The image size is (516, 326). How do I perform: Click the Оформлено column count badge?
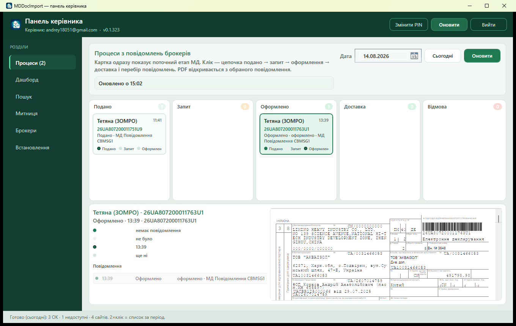point(329,107)
